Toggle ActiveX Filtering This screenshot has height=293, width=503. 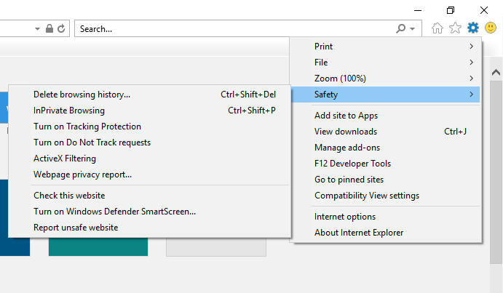coord(149,158)
